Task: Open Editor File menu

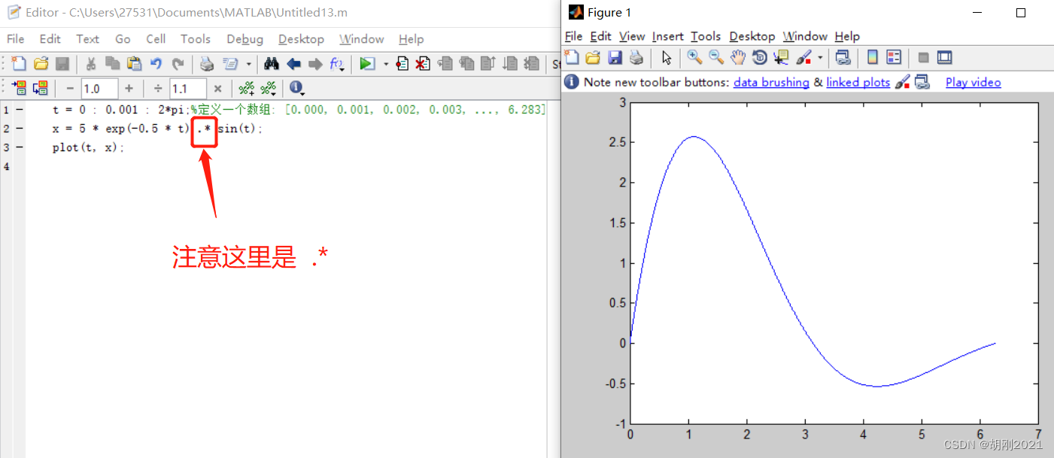Action: coord(15,39)
